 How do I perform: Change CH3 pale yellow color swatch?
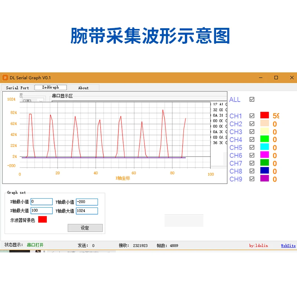[265, 131]
